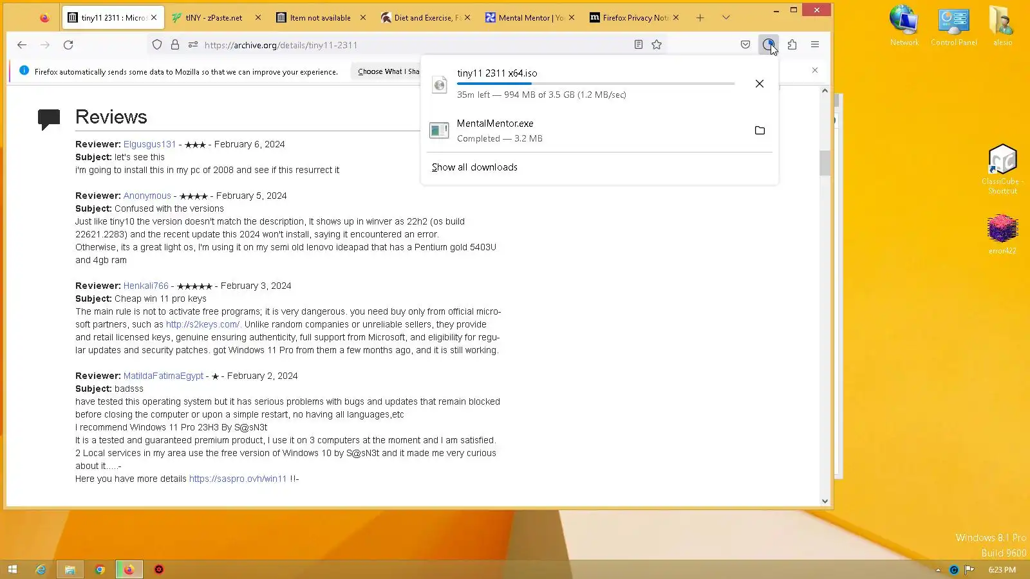Follow the http://s2keys.com/ link
The width and height of the screenshot is (1030, 579).
pyautogui.click(x=203, y=325)
